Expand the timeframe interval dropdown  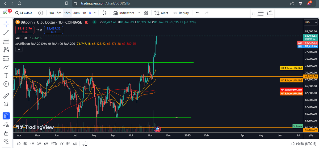[x=95, y=13]
